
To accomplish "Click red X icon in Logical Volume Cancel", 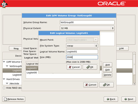I will [x=70, y=67].
